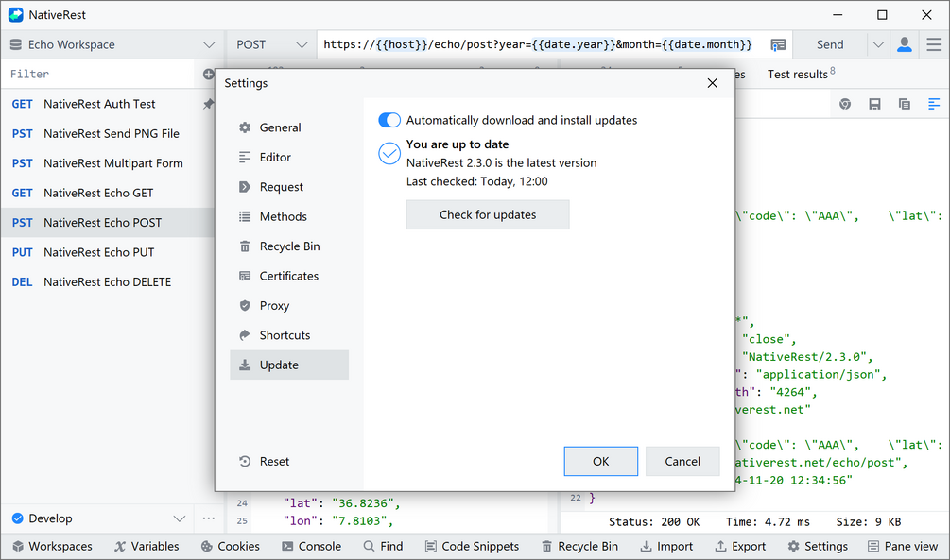This screenshot has height=560, width=950.
Task: Click the Certificates card icon
Action: point(245,276)
